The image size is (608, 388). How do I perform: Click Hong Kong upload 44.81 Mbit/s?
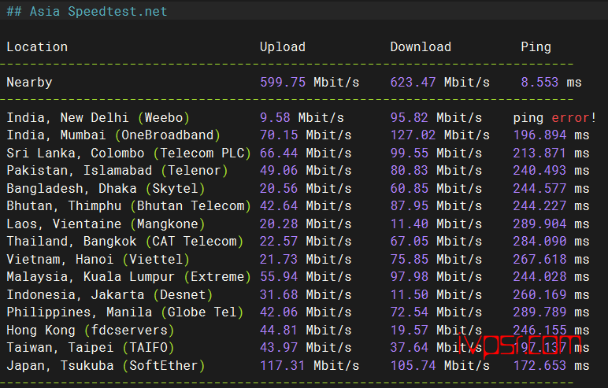pos(306,330)
